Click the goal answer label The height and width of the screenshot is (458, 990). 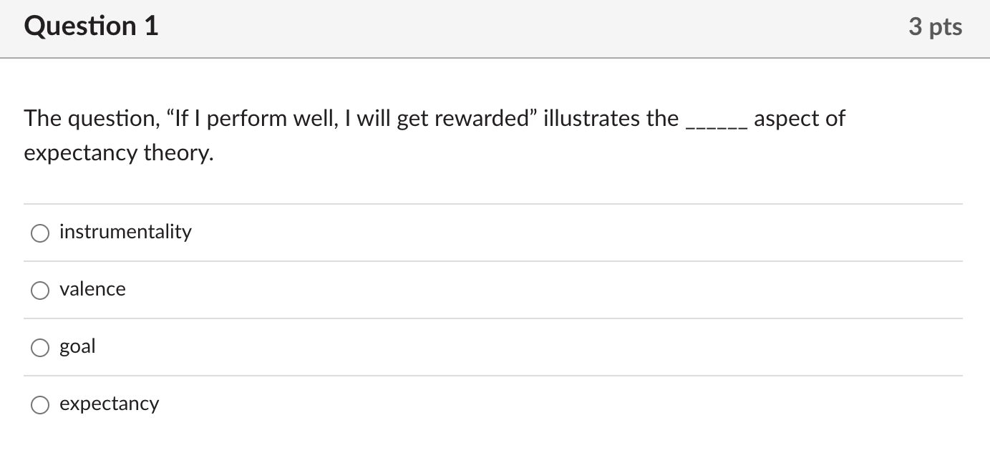(x=77, y=346)
